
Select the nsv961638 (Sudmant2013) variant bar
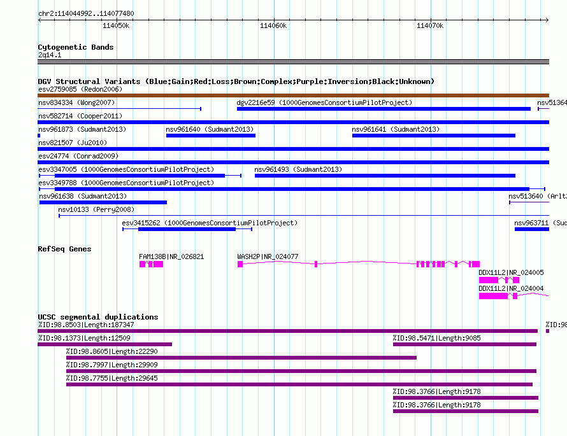pyautogui.click(x=103, y=202)
